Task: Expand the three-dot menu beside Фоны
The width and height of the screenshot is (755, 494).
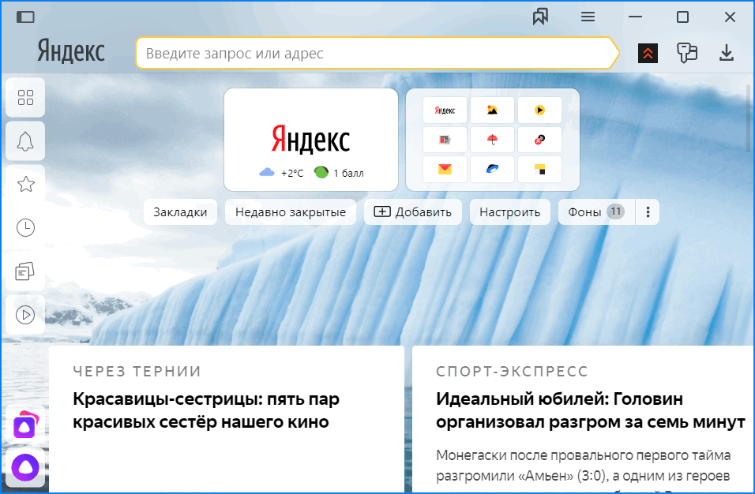Action: [648, 211]
